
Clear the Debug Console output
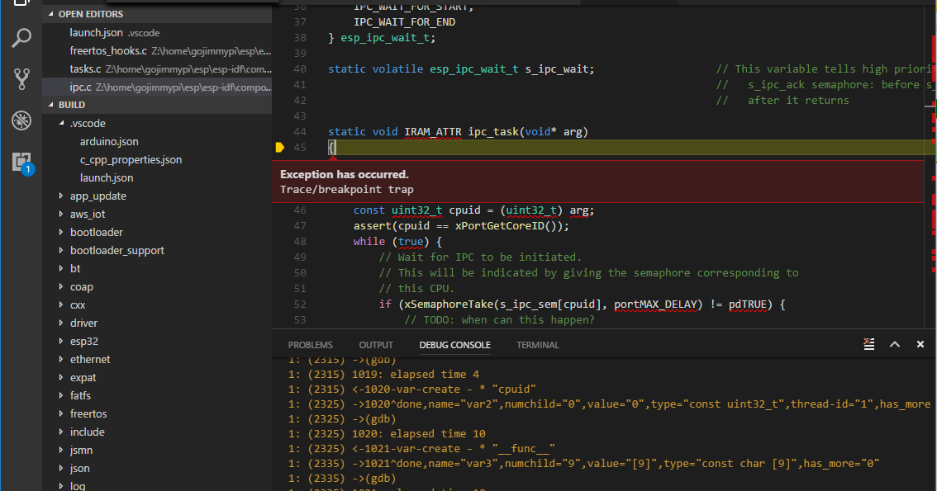pos(868,344)
